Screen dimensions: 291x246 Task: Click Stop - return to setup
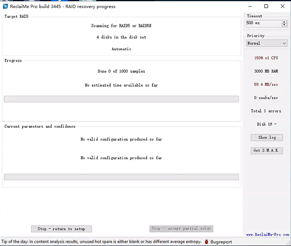click(x=61, y=229)
